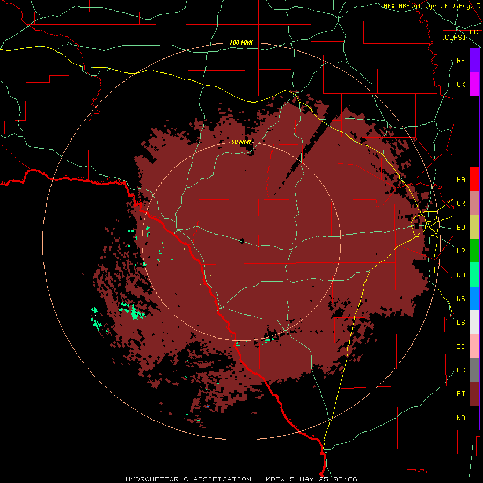Click the GR legend label
The height and width of the screenshot is (483, 483).
click(460, 203)
